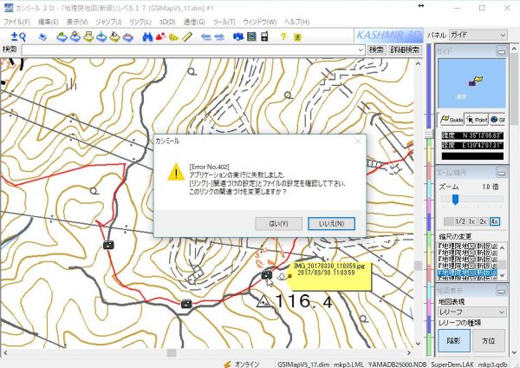Viewport: 520px width, 368px height.
Task: Open the パネル ガイド dropdown
Action: coord(478,35)
